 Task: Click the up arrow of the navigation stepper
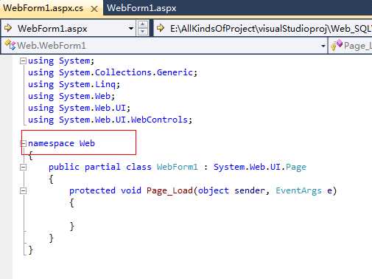tap(143, 24)
